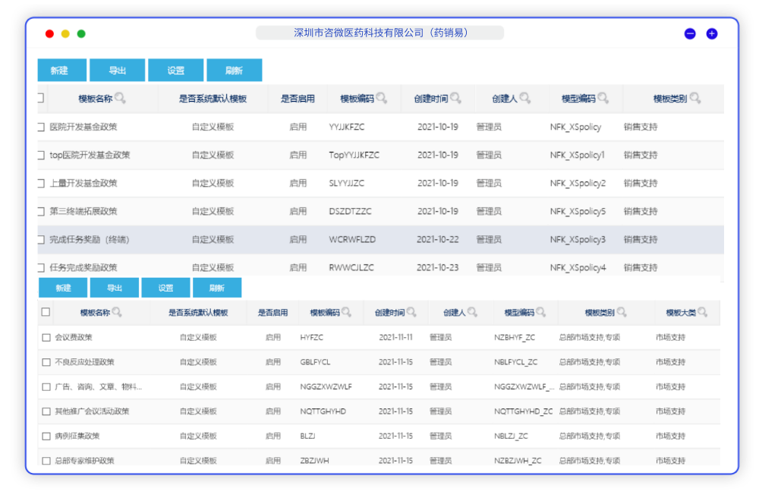Click 刷新 button in the lower toolbar

pyautogui.click(x=217, y=288)
